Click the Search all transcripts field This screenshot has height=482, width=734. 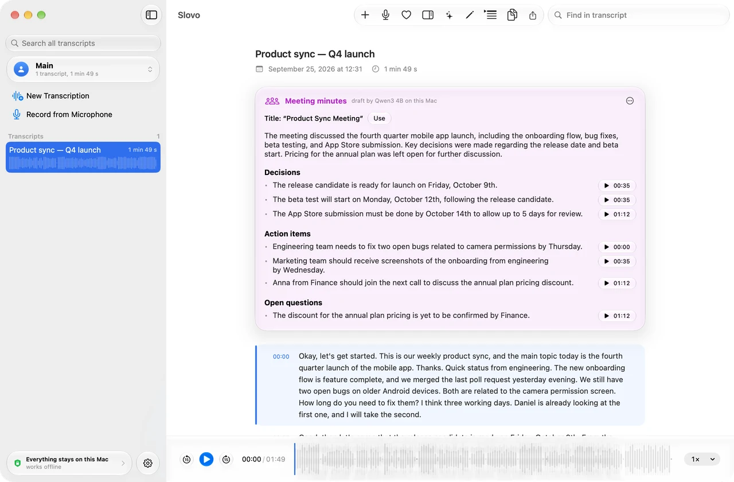pyautogui.click(x=83, y=43)
